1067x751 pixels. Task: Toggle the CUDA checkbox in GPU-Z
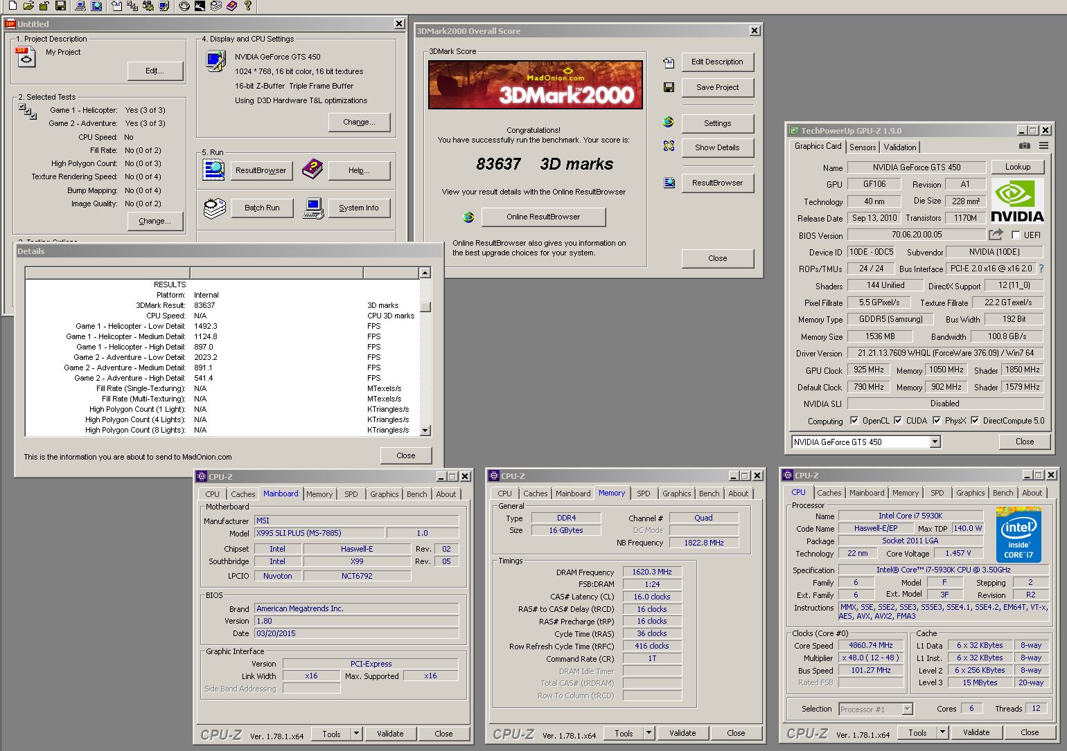pos(898,420)
